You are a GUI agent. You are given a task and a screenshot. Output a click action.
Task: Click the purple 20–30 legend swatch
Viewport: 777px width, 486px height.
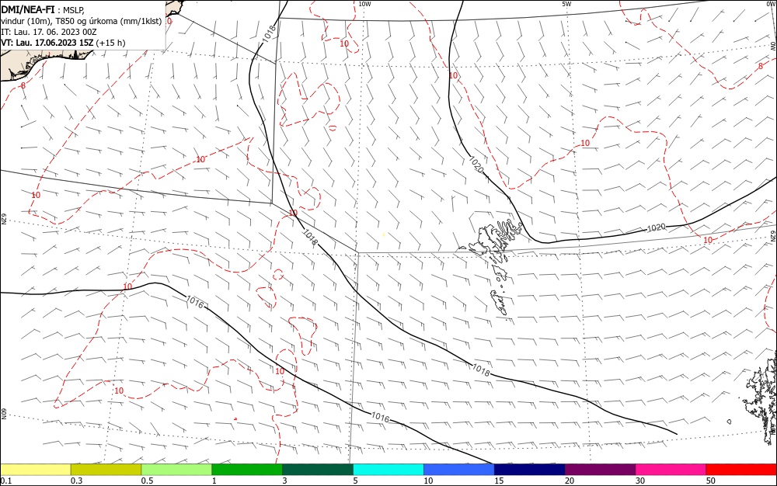[600, 470]
